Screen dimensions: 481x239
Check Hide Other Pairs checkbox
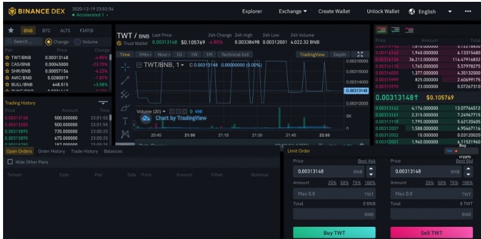(x=10, y=162)
